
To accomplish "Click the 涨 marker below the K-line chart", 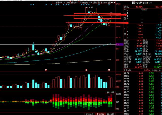I will click(x=86, y=70).
